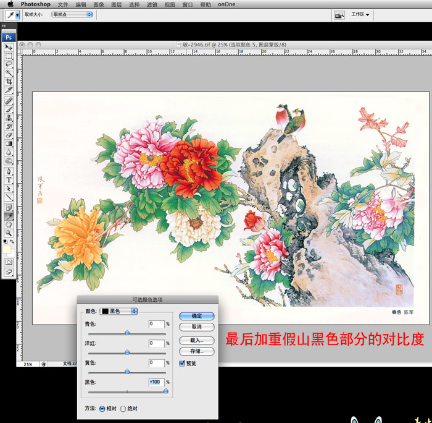Open the 颜色 dropdown showing 黑色
This screenshot has width=432, height=423.
[x=118, y=312]
